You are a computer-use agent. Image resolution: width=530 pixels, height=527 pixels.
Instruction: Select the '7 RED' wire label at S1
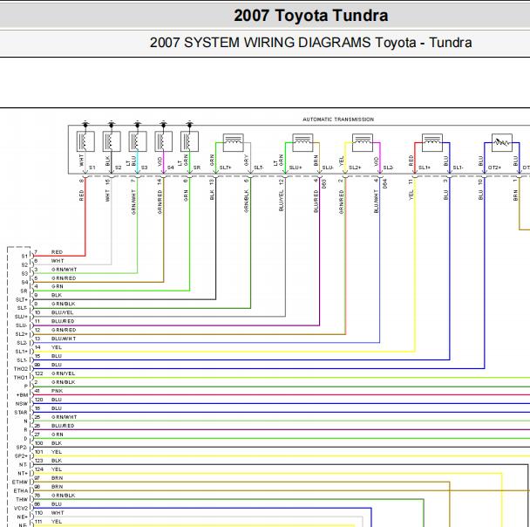coord(49,252)
